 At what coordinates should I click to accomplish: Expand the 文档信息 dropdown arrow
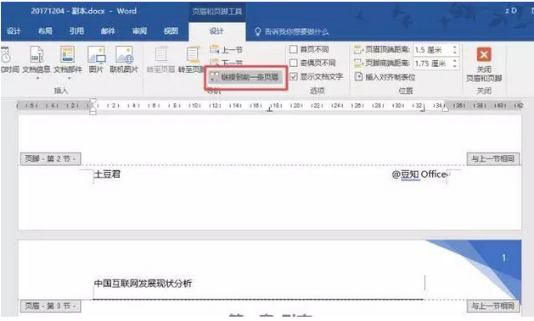point(37,78)
